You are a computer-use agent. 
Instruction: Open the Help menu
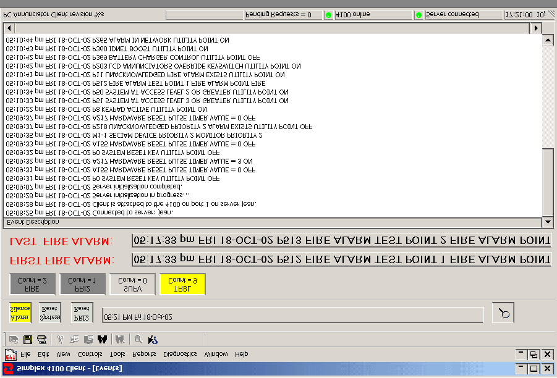[242, 354]
